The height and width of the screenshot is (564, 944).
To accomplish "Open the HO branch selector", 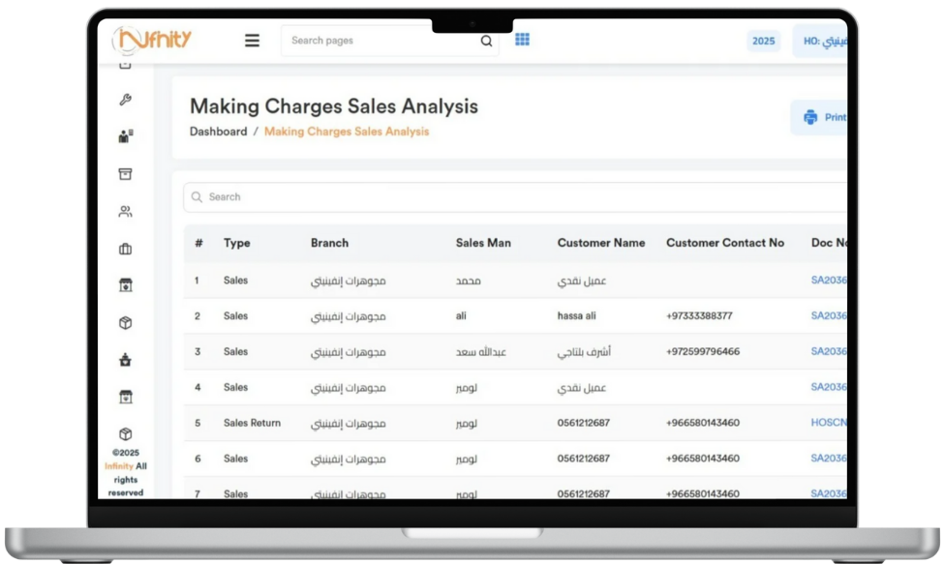I will point(821,41).
